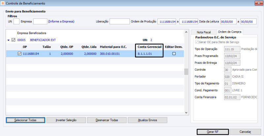Screen dimensions: 264x136
Task: Click the Qtde. OP column header
Action: tap(67, 47)
